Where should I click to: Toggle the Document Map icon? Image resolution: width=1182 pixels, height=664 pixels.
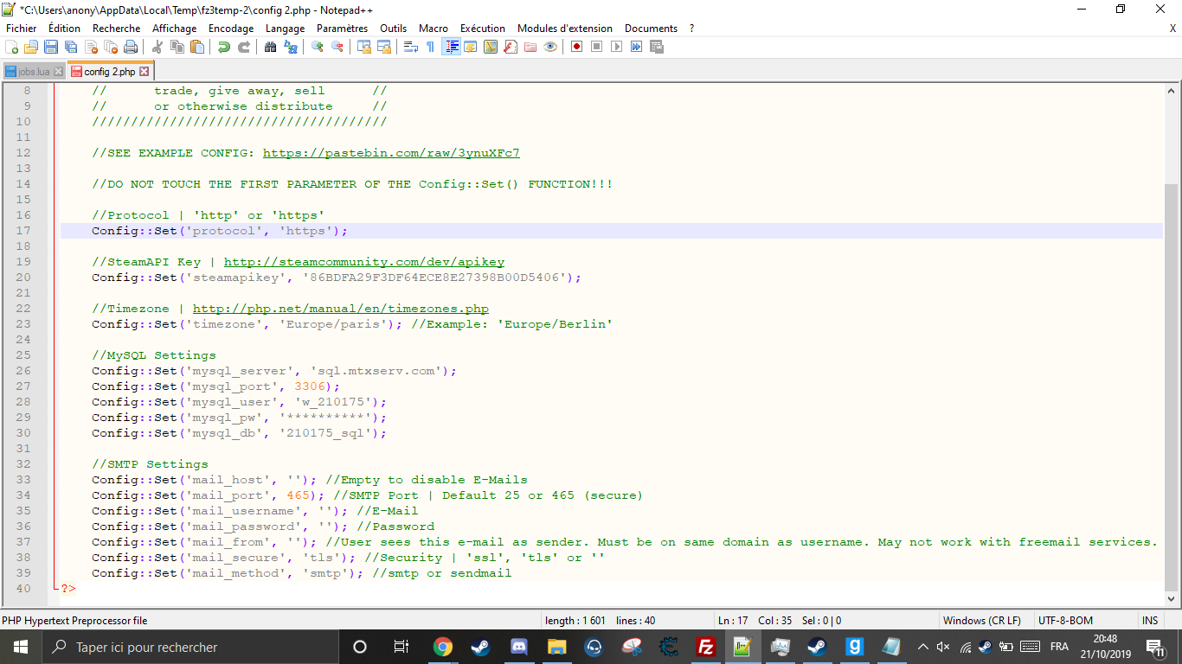tap(490, 47)
